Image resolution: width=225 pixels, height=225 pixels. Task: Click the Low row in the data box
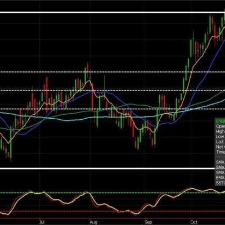220,137
